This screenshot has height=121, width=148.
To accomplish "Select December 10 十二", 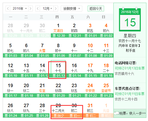I will pos(90,48).
